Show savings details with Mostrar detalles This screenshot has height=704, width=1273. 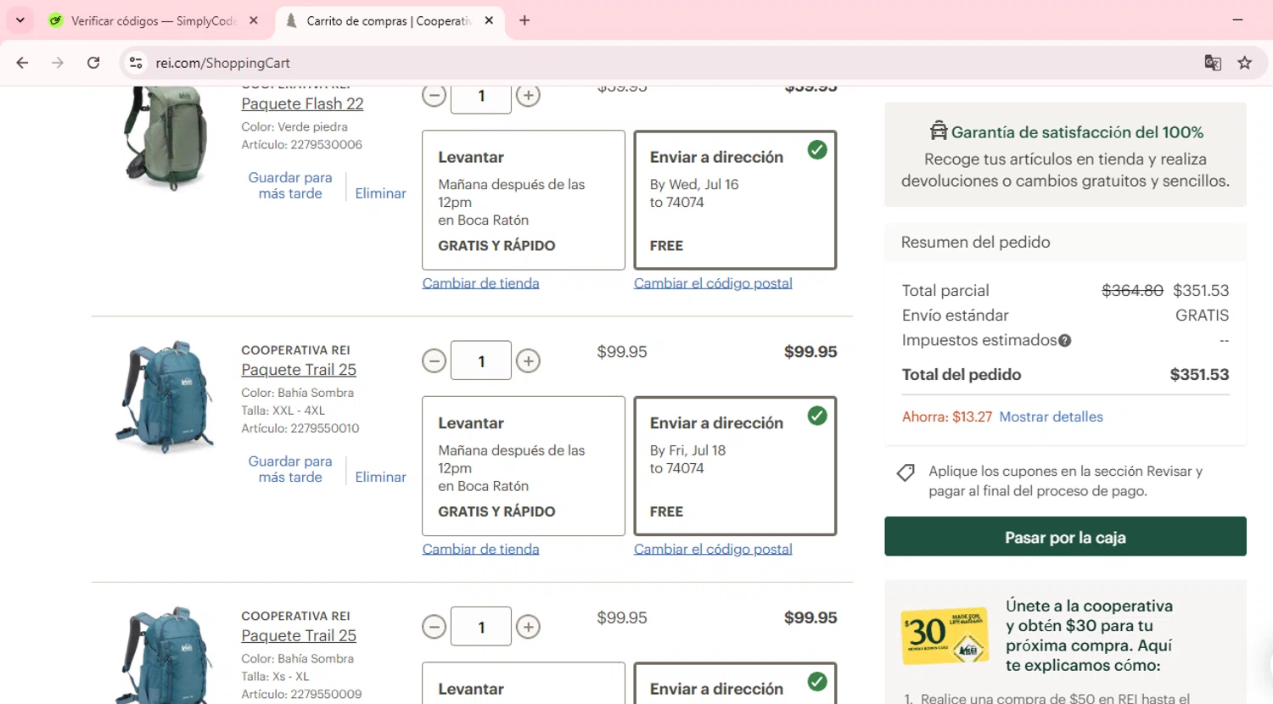[x=1051, y=416]
